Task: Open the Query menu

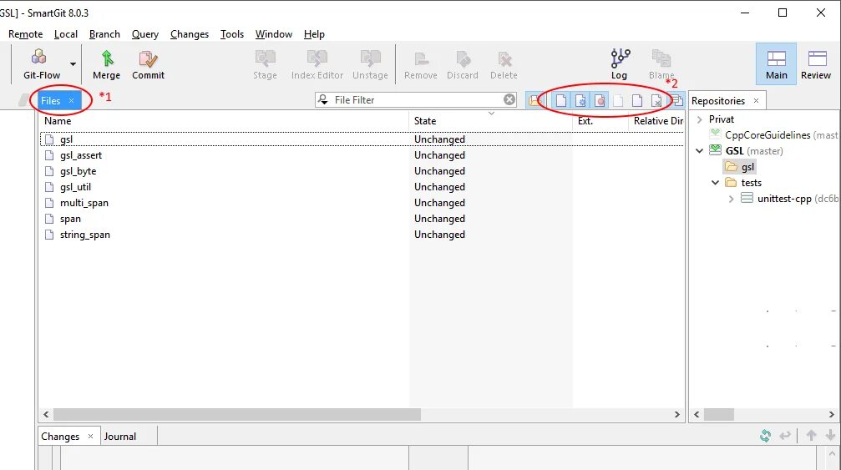Action: tap(144, 33)
